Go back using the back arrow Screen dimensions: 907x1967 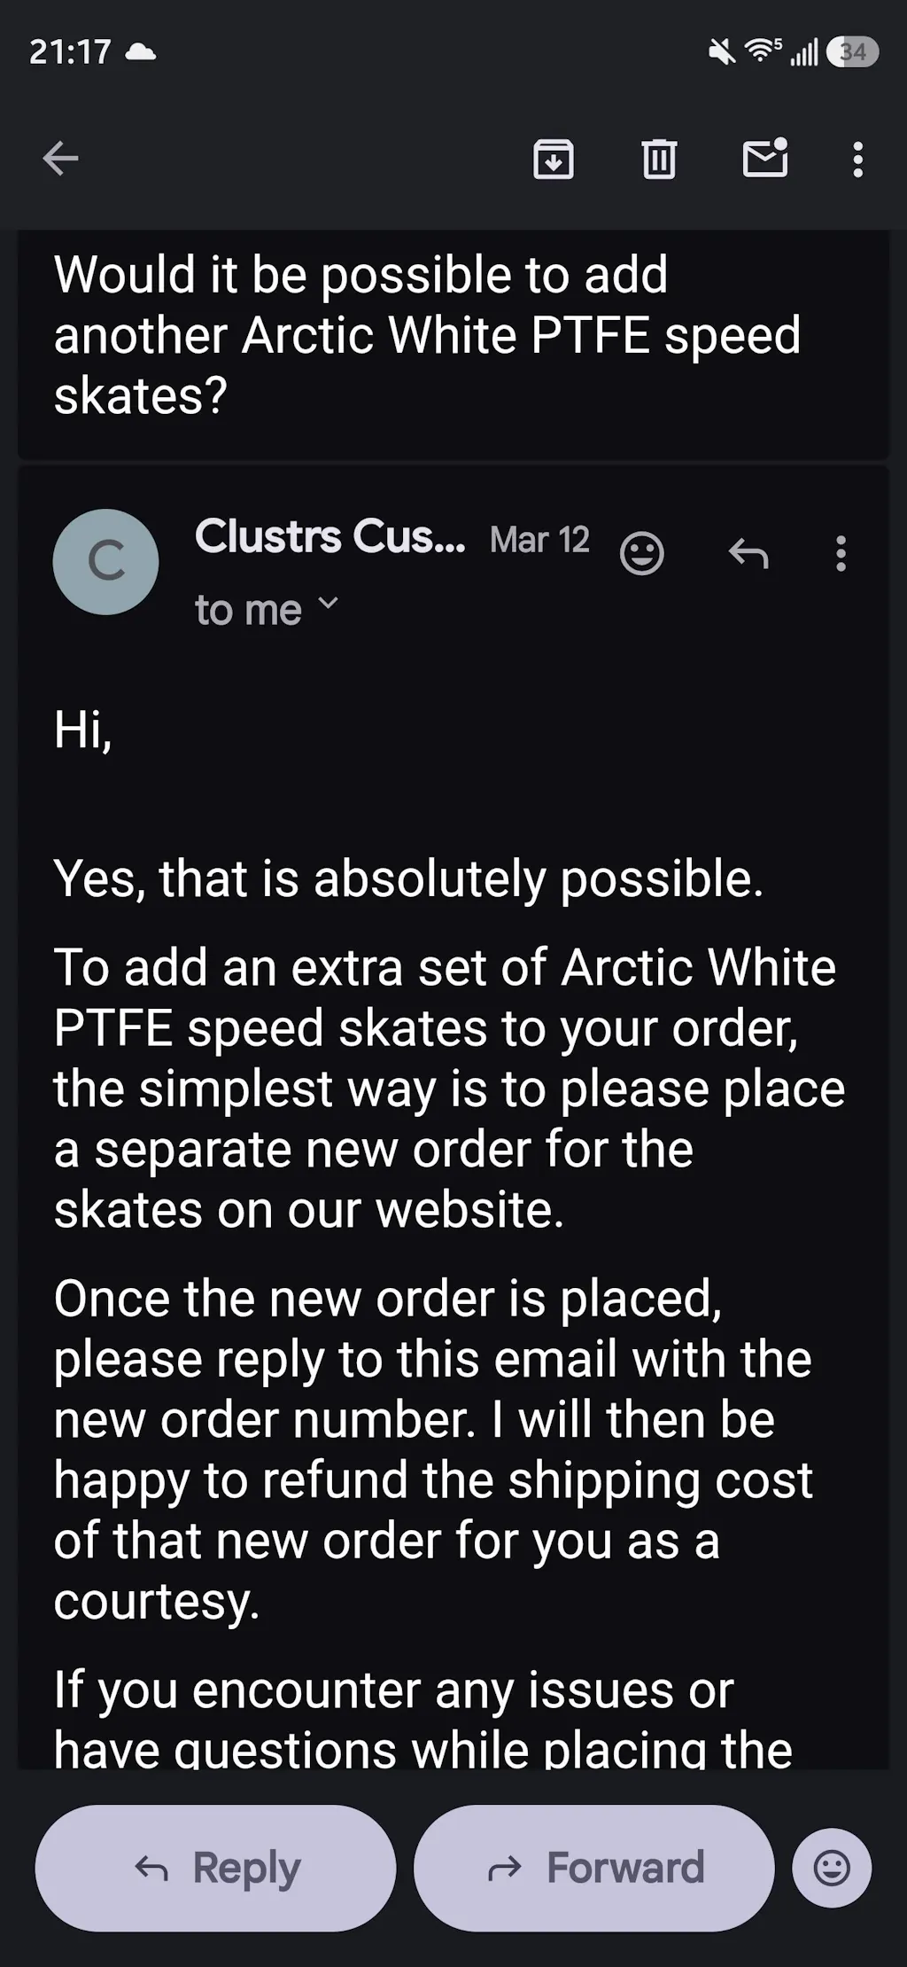coord(59,159)
